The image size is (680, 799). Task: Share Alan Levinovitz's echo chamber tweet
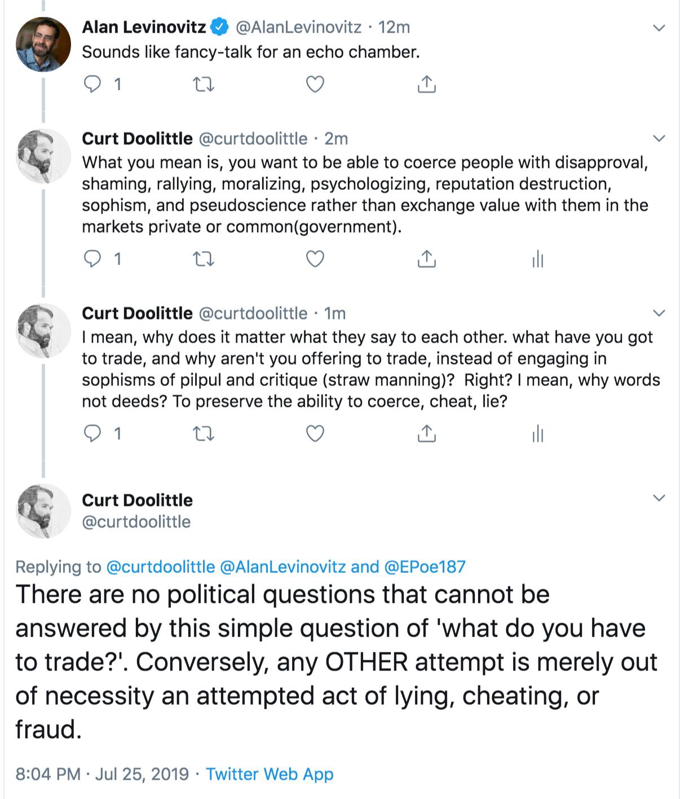pyautogui.click(x=427, y=85)
